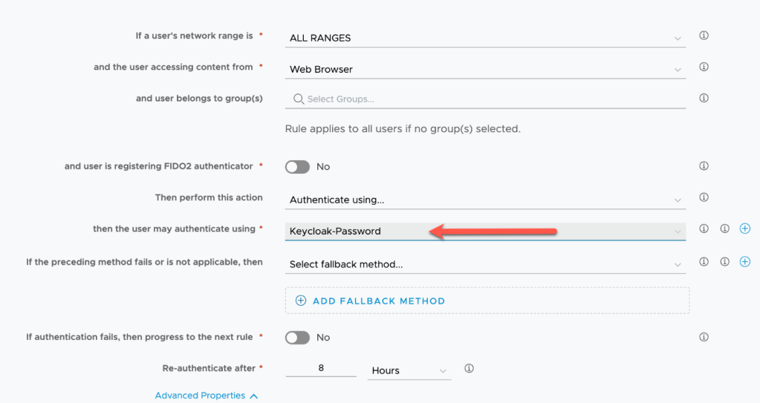Screen dimensions: 760x403
Task: Collapse the Advanced Properties link
Action: tap(206, 396)
